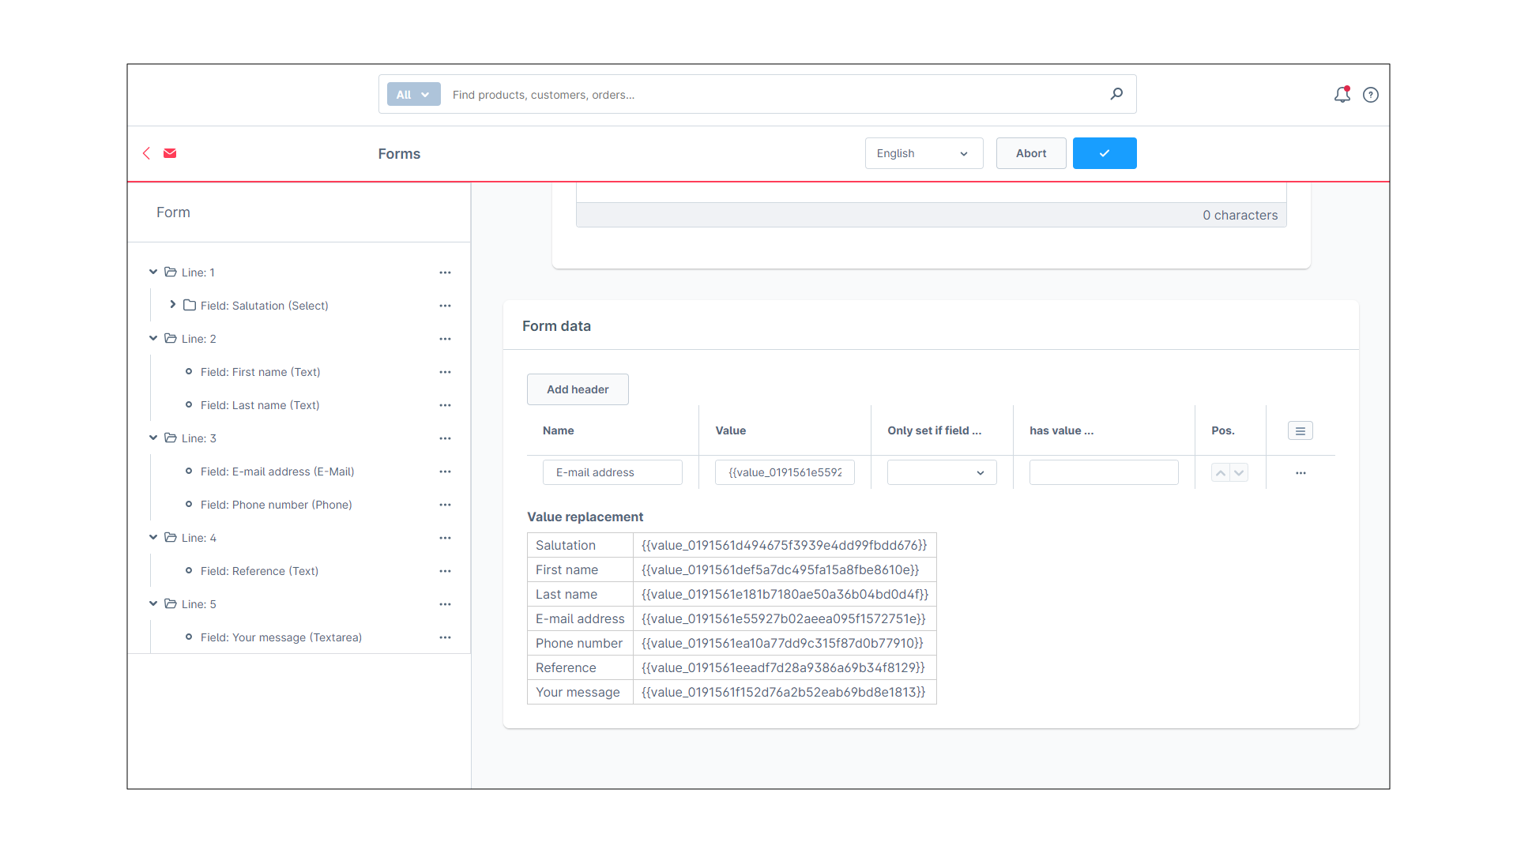This screenshot has width=1517, height=853.
Task: Collapse the Line: 4 tree node
Action: pyautogui.click(x=153, y=537)
